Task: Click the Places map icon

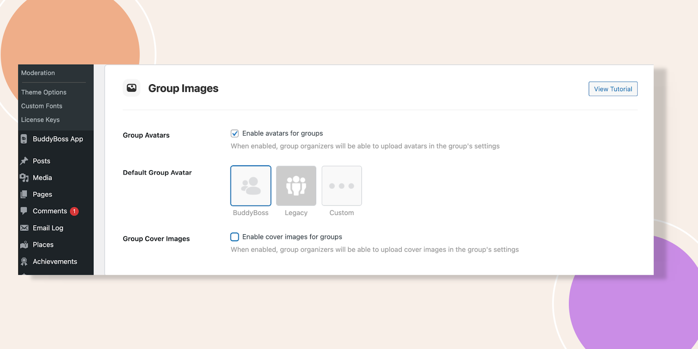Action: (x=24, y=245)
